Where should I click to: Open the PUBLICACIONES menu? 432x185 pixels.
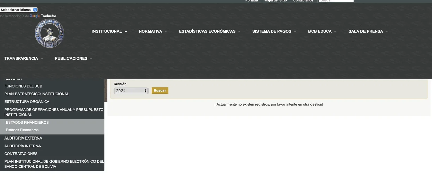point(71,58)
